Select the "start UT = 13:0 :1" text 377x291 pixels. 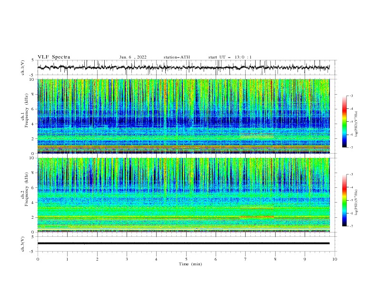230,57
